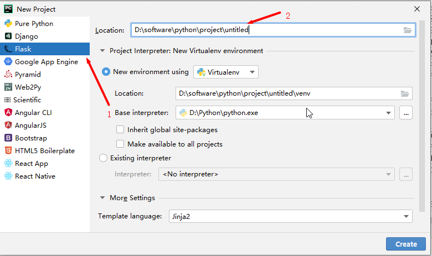The width and height of the screenshot is (432, 256).
Task: Select React App list entry
Action: (x=32, y=164)
